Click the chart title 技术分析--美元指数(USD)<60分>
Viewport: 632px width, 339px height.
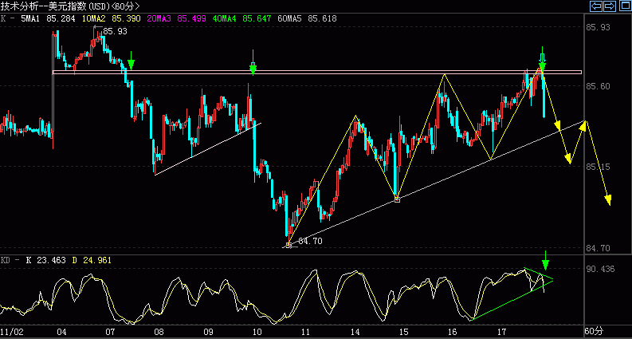[70, 6]
